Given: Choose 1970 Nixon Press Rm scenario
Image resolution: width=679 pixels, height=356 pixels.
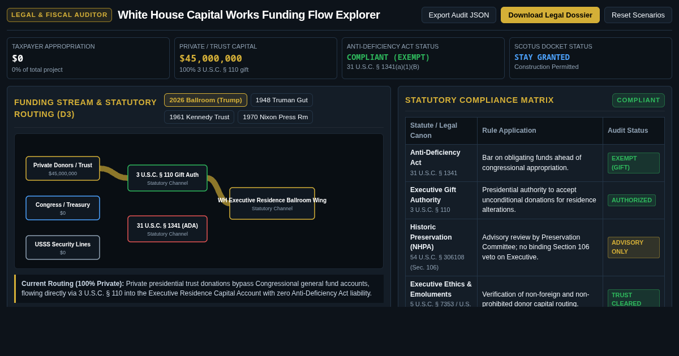Looking at the screenshot, I should pyautogui.click(x=276, y=117).
